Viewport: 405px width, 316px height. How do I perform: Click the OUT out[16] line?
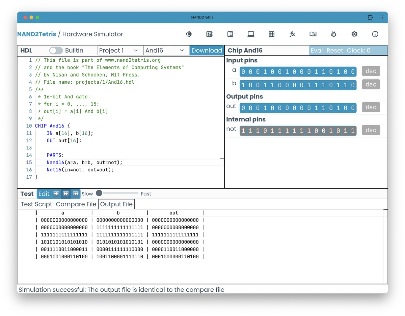pos(64,141)
